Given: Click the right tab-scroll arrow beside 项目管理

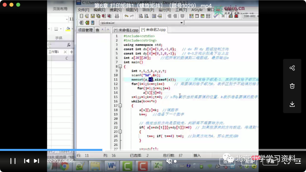Looking at the screenshot, I should 108,30.
